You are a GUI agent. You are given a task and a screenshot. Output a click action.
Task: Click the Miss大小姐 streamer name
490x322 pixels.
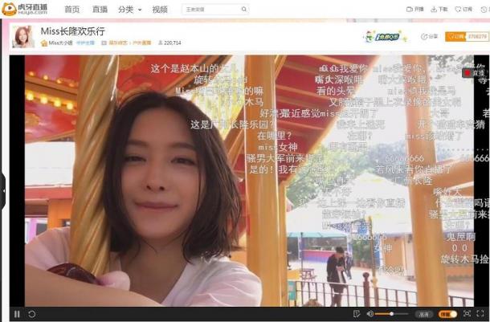pyautogui.click(x=60, y=43)
